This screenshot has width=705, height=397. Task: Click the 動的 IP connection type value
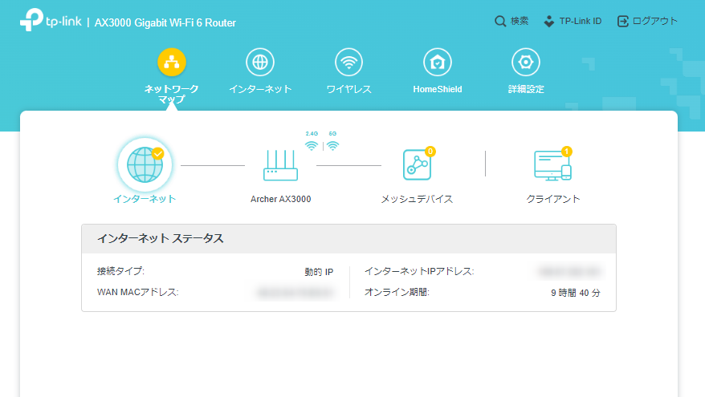click(x=319, y=272)
